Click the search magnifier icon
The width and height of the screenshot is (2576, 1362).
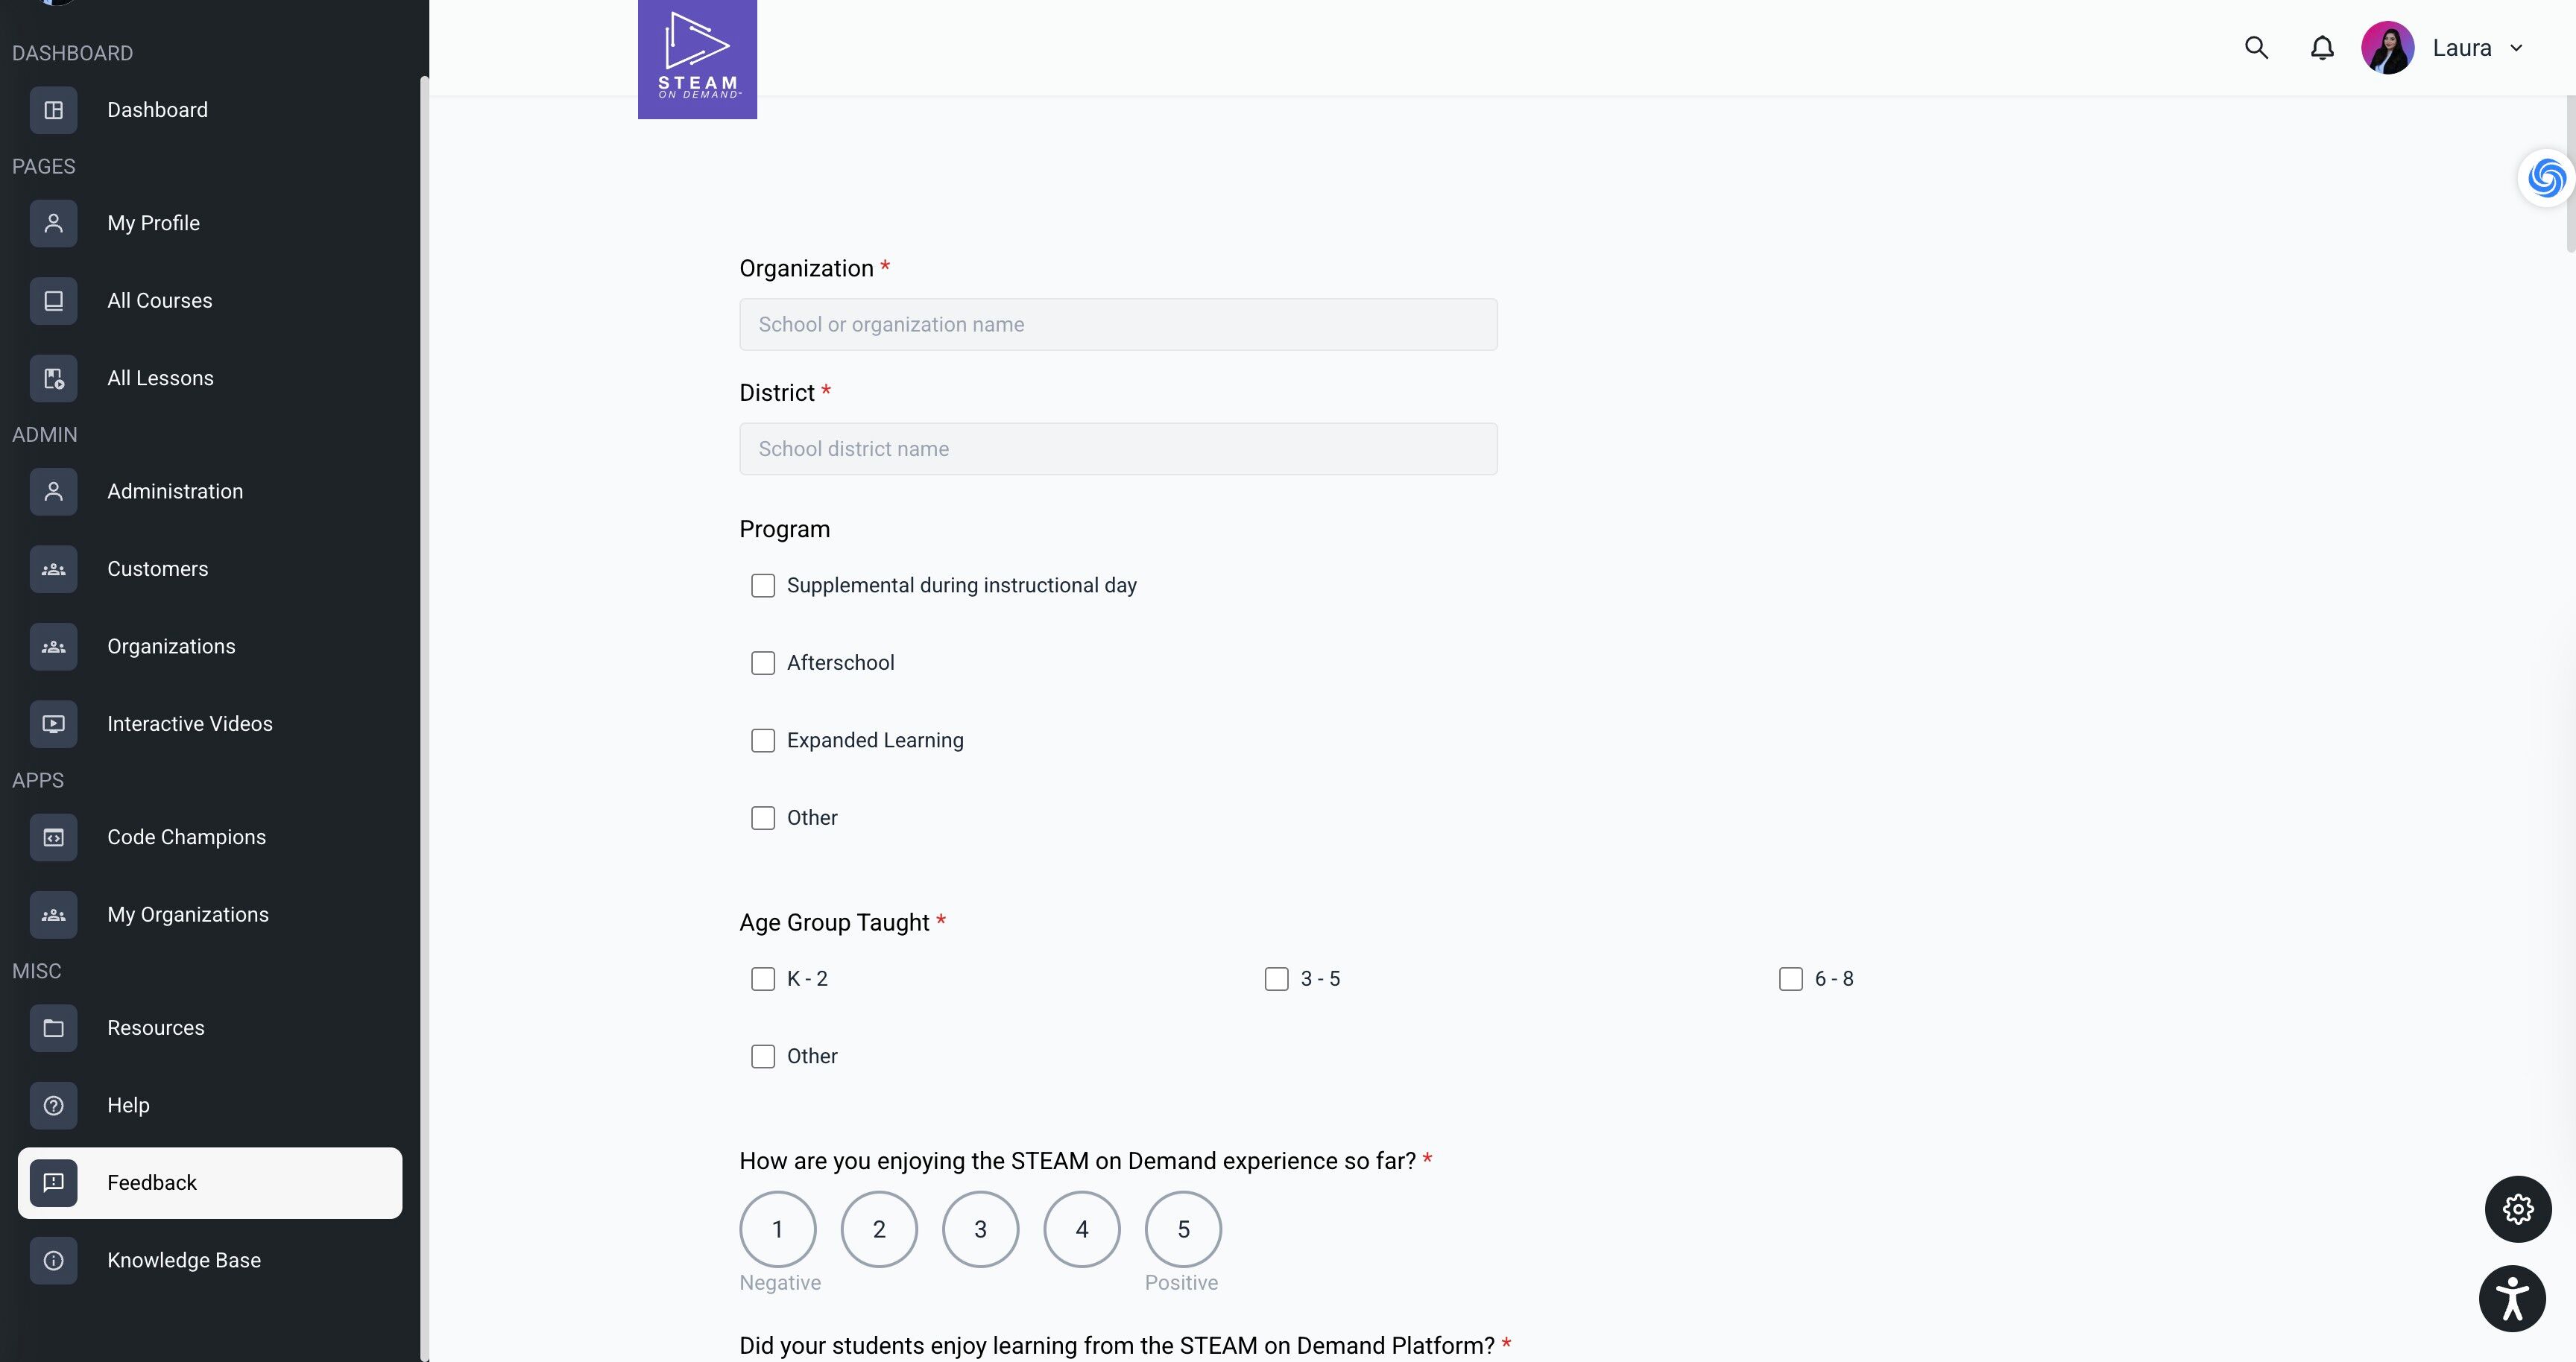point(2256,48)
